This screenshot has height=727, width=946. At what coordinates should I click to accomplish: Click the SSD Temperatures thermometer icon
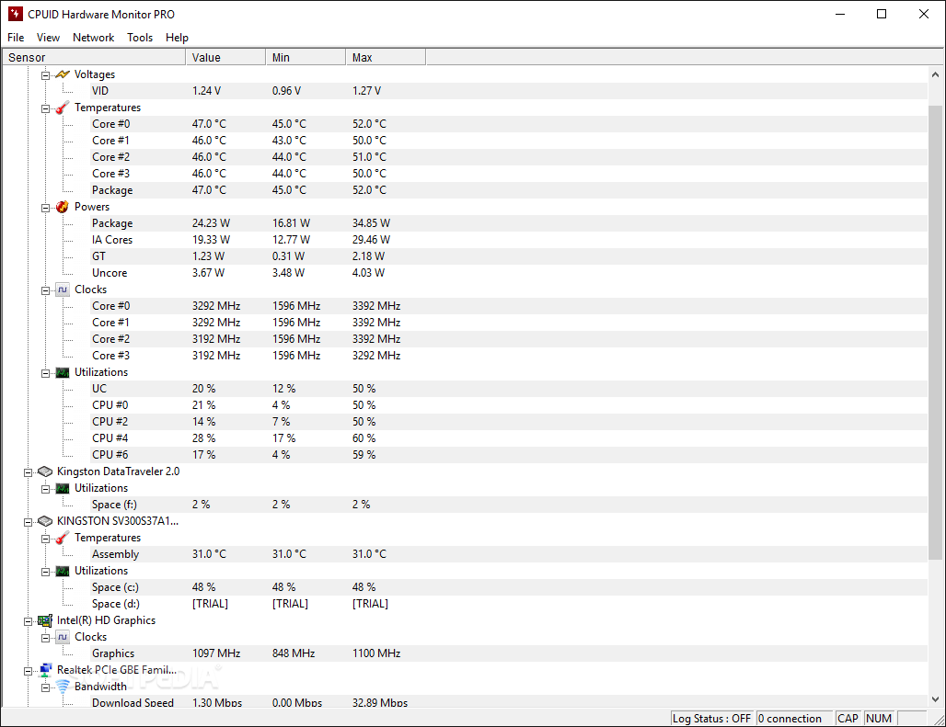tap(63, 538)
